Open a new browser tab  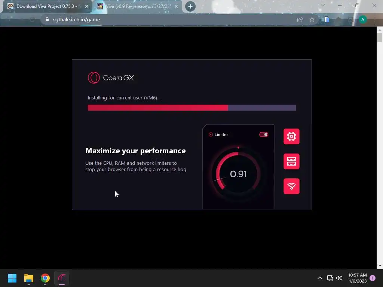190,6
